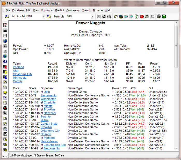Open the Trends menu
The height and width of the screenshot is (160, 181).
pyautogui.click(x=86, y=11)
